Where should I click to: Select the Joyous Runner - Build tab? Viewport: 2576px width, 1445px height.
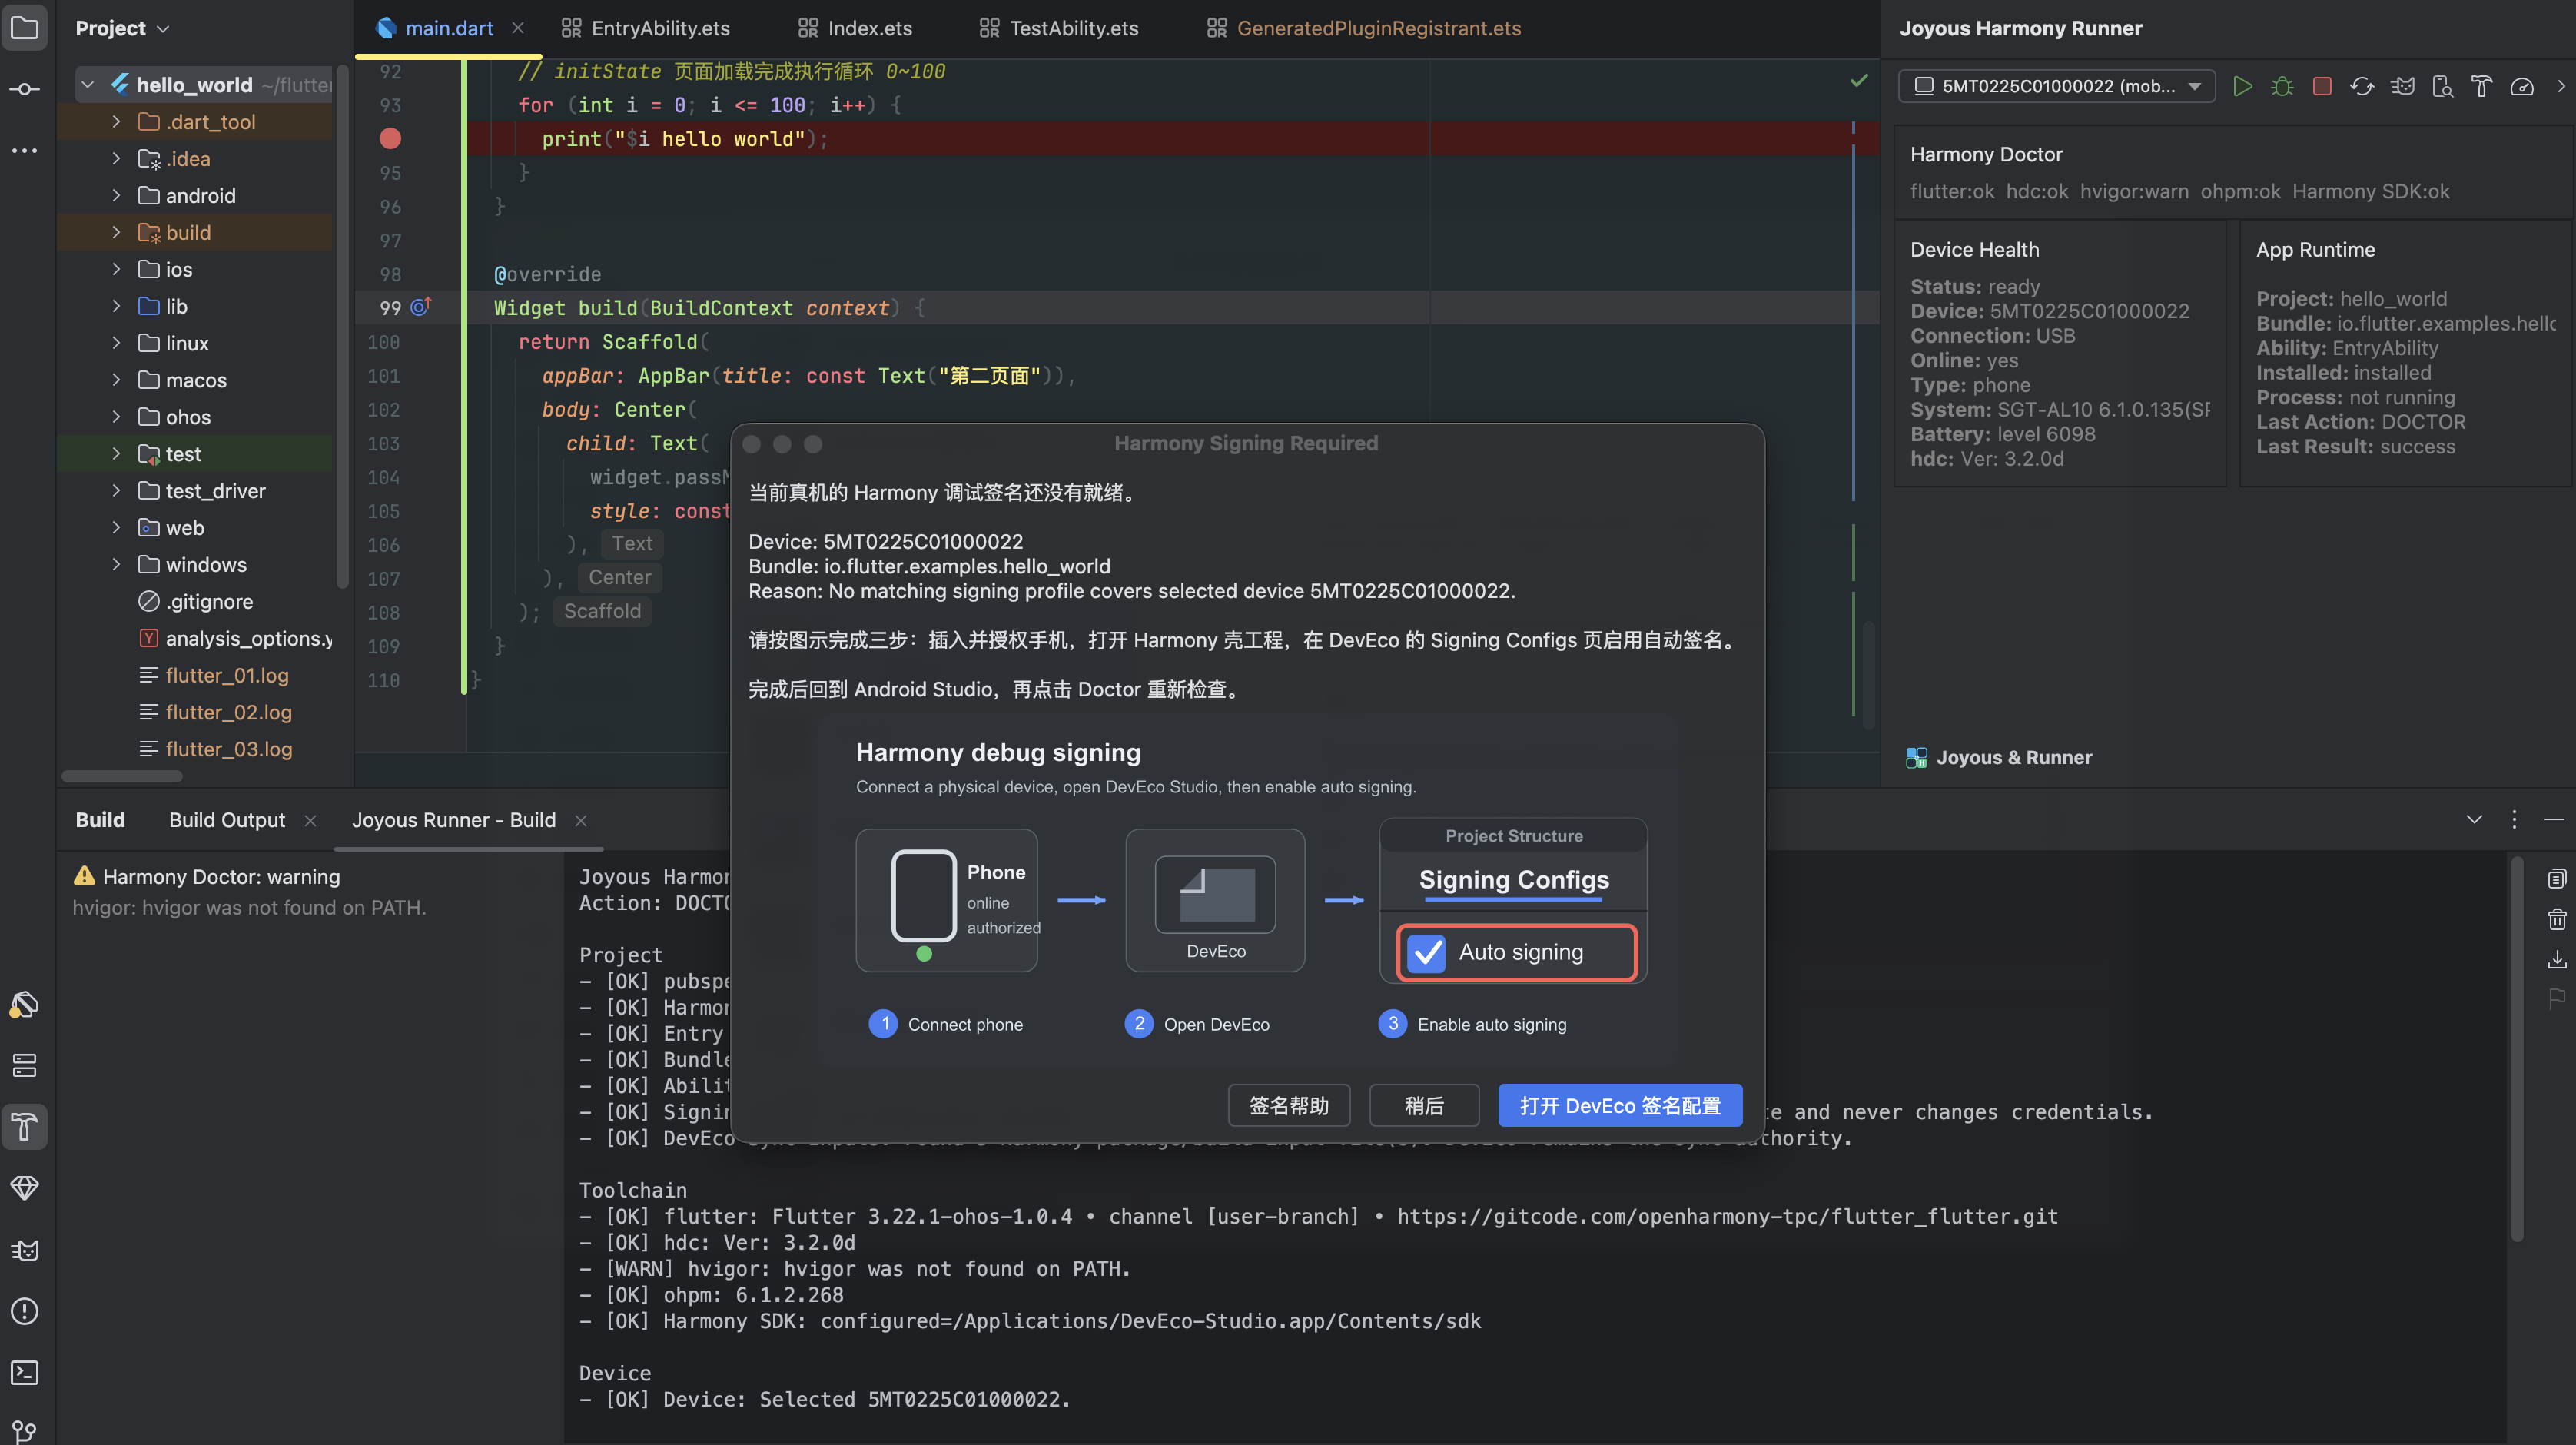[454, 820]
